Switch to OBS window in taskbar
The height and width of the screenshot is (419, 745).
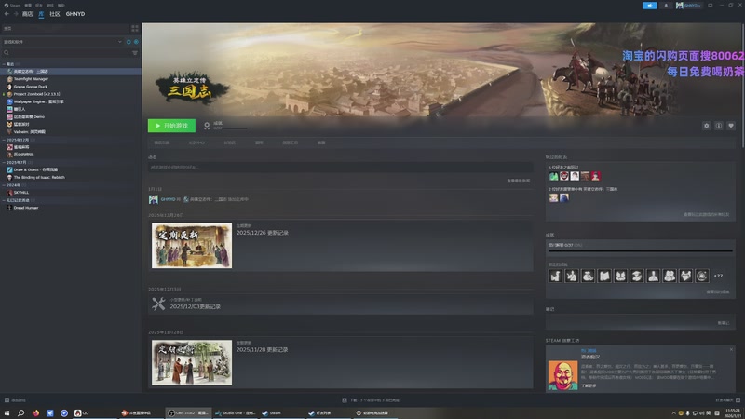point(188,413)
